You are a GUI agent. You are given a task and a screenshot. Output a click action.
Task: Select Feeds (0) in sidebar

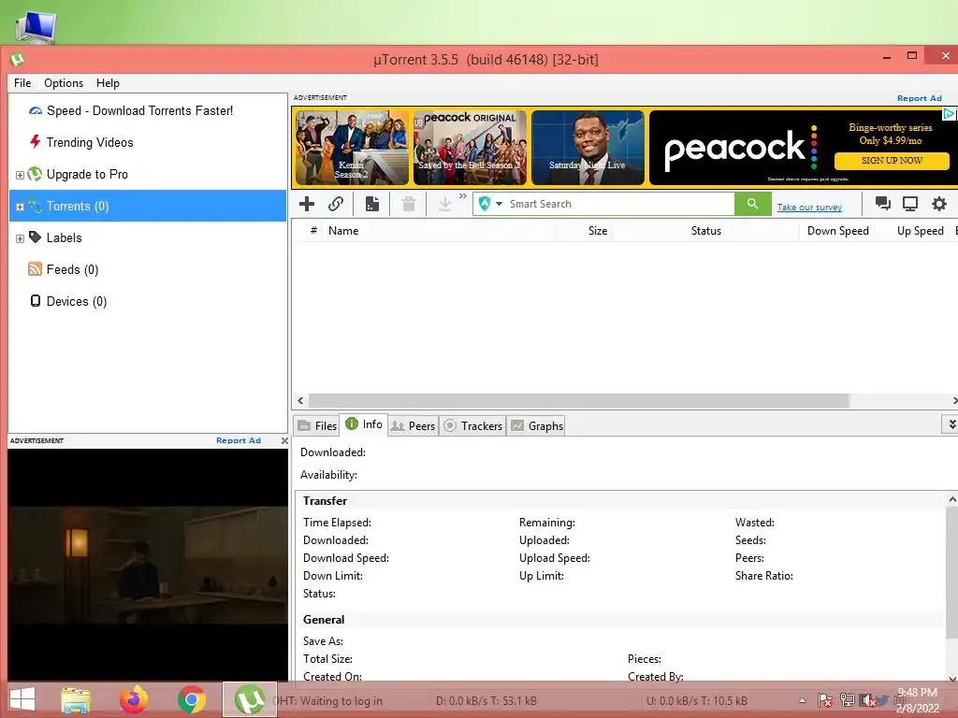72,269
